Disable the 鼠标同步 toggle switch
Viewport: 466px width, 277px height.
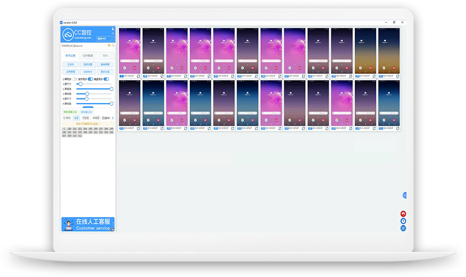click(x=90, y=79)
